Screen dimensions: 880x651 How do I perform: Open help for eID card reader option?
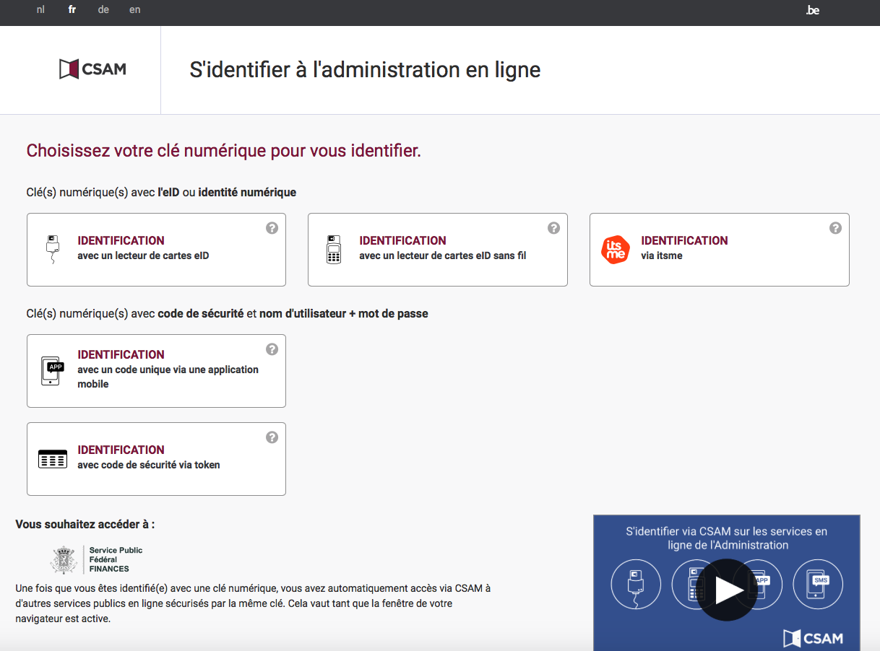click(272, 228)
